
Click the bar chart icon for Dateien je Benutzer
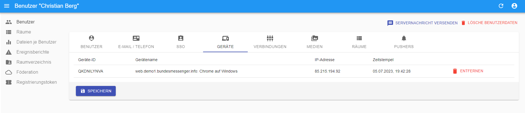[9, 42]
